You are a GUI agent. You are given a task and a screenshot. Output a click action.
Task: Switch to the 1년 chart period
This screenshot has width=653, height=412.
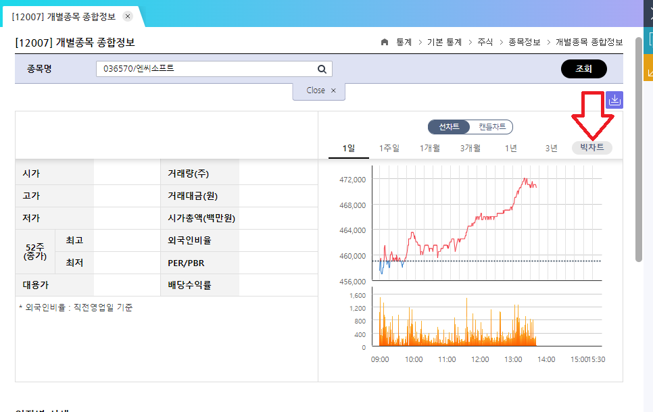511,148
